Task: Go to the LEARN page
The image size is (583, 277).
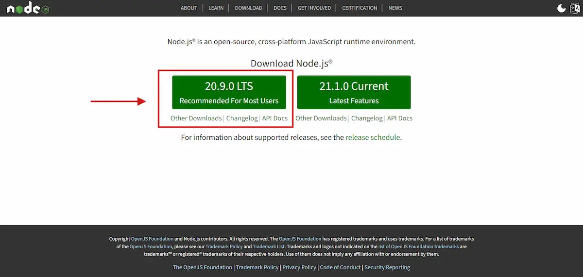Action: coord(216,8)
